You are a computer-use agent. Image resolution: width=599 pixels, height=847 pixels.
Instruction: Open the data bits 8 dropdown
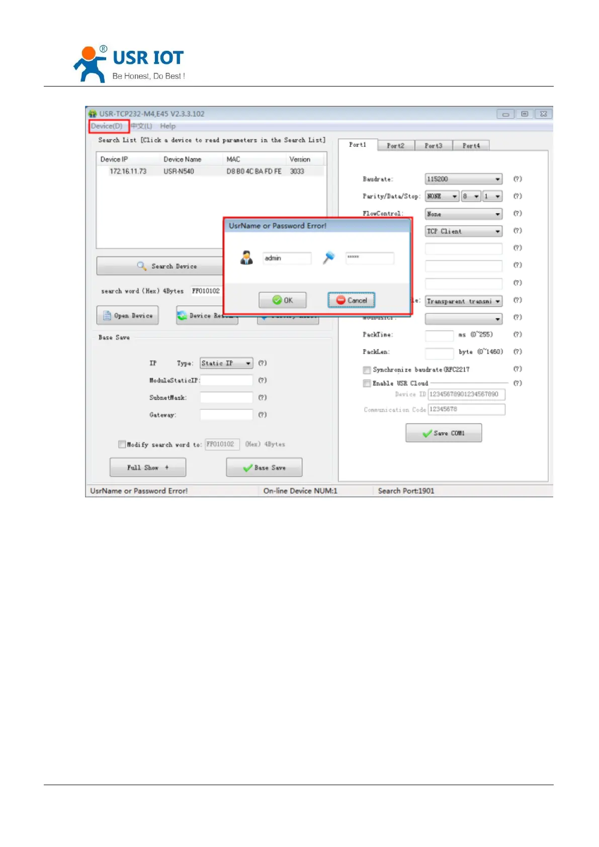pos(471,196)
